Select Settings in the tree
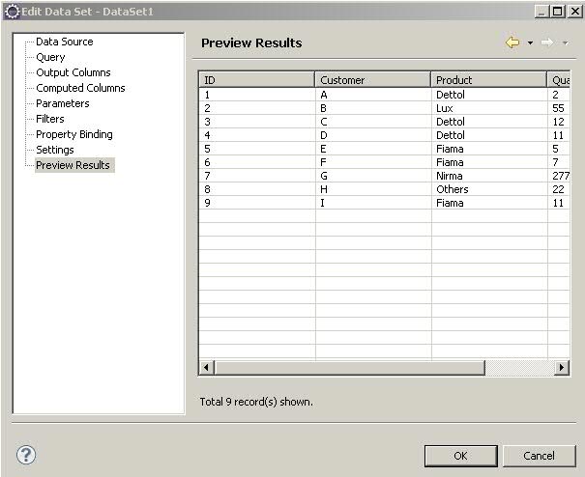 (x=55, y=150)
